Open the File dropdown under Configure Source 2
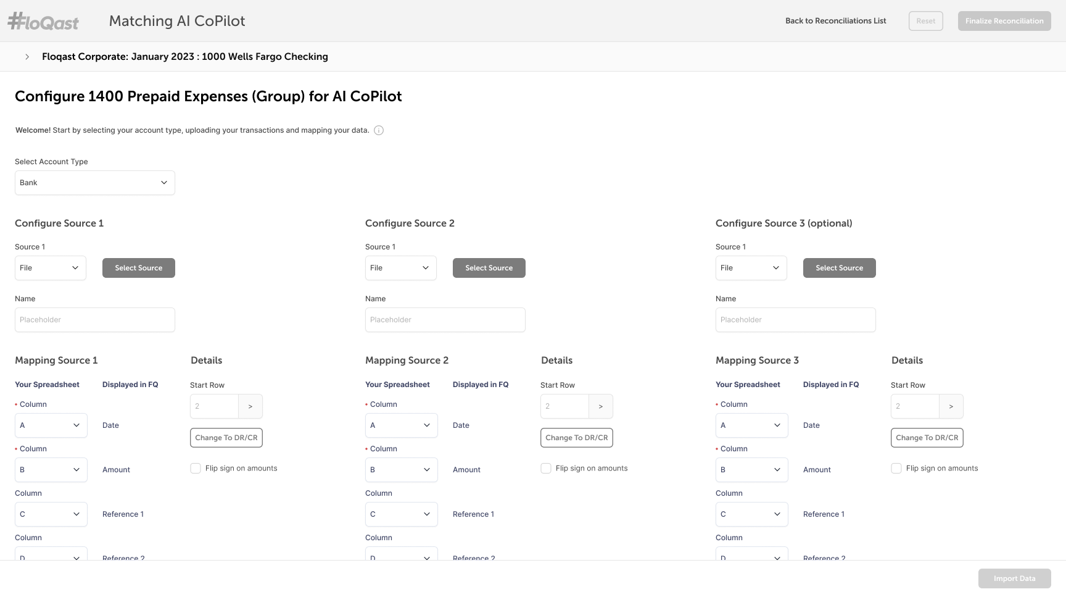Viewport: 1066px width, 597px height. click(401, 268)
